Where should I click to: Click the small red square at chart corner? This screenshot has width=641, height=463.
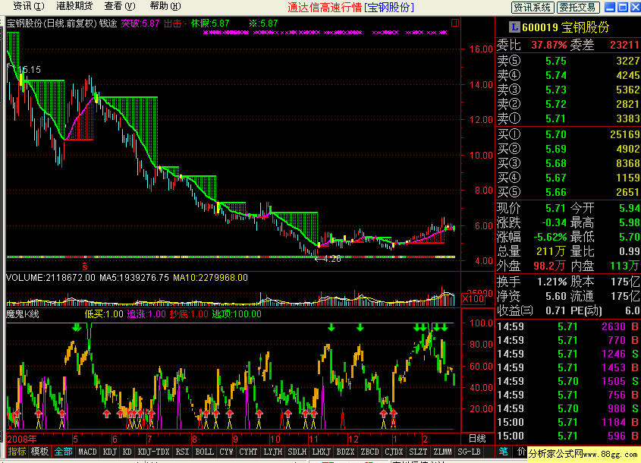pyautogui.click(x=455, y=23)
